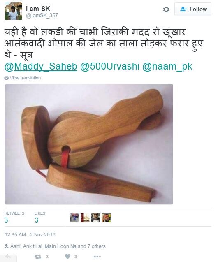Open the 12:35 AM - 2 Nov 2016 timestamp
This screenshot has height=262, width=218.
click(30, 235)
